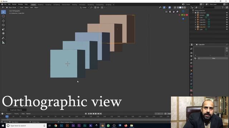The image size is (229, 128).
Task: Open the Add menu in viewport header
Action: tap(31, 7)
